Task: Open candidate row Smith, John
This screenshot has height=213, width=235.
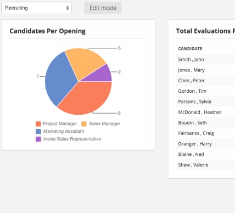Action: 205,59
